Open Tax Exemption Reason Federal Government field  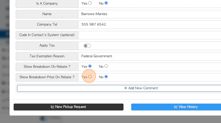pos(150,56)
